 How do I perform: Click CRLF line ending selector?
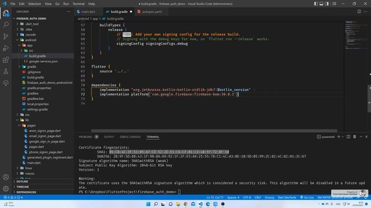257,198
